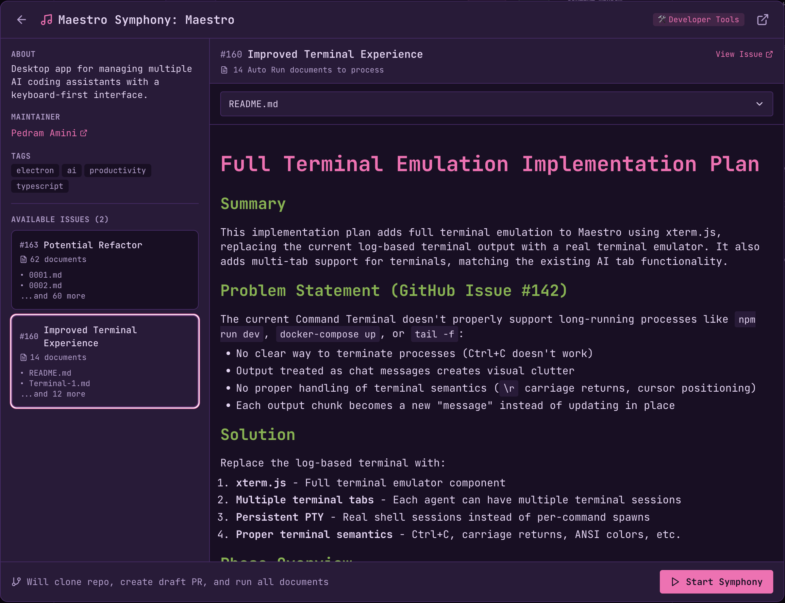Click document icon next to 14 documents

click(x=24, y=357)
